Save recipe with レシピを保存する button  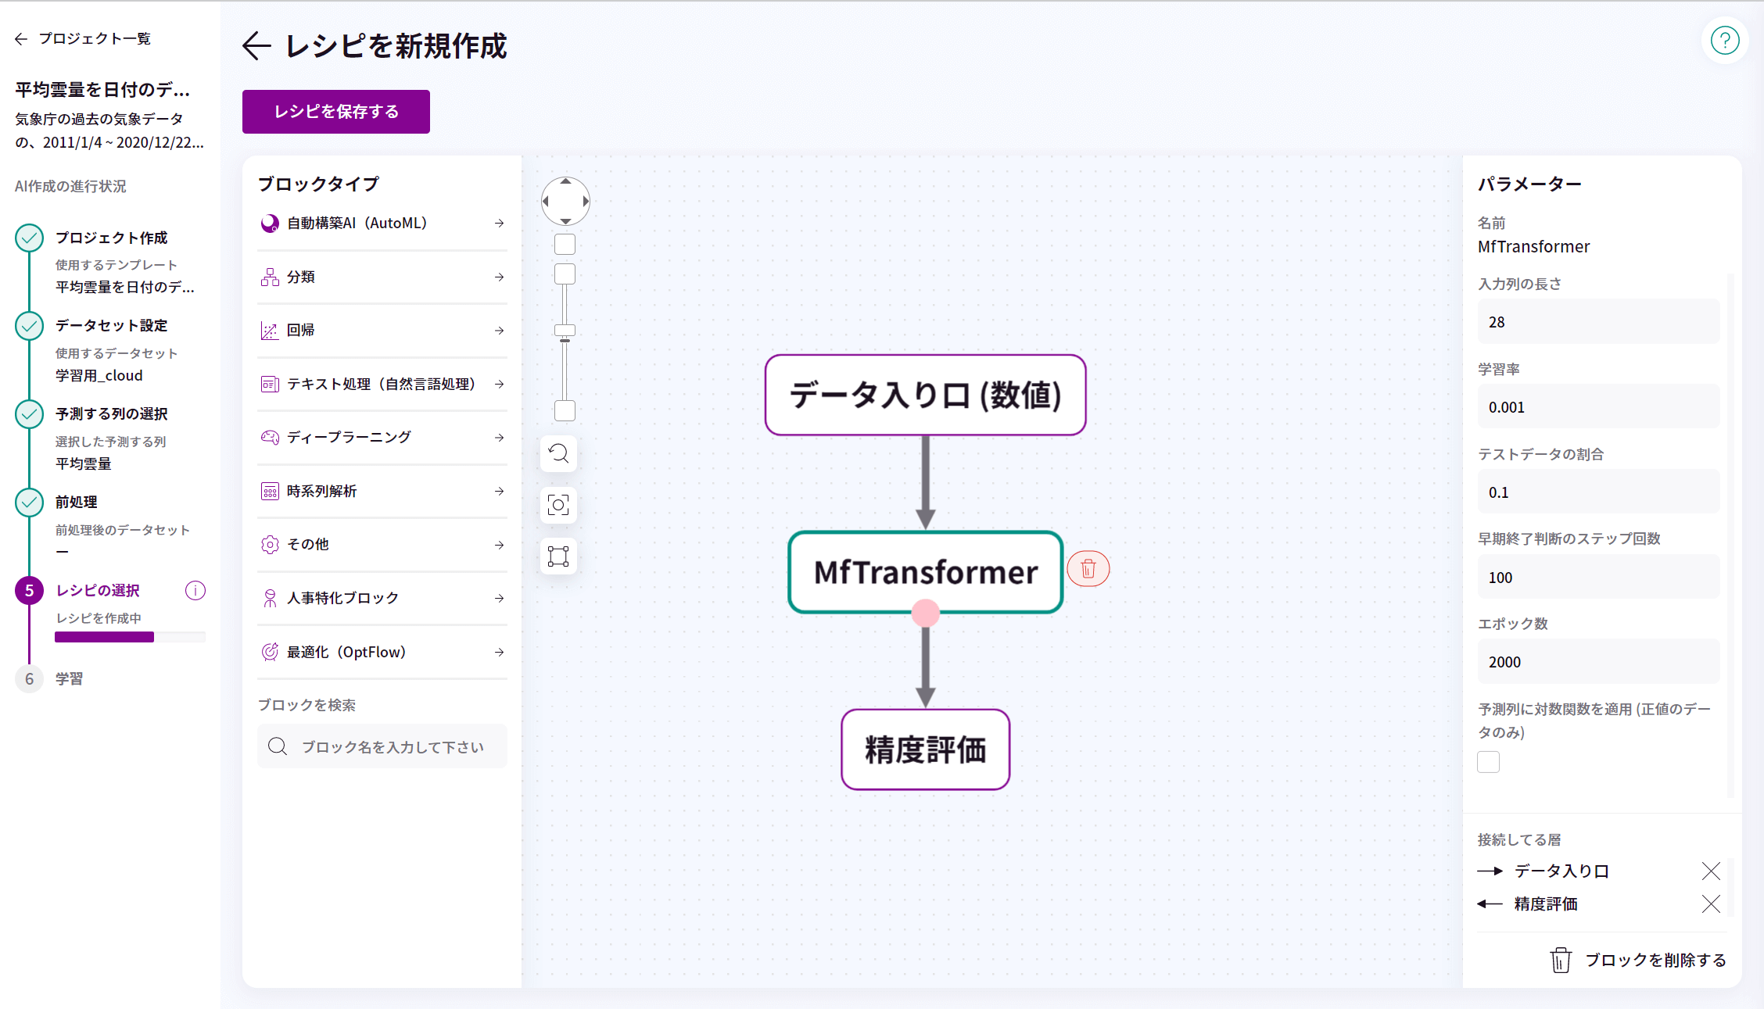click(336, 112)
